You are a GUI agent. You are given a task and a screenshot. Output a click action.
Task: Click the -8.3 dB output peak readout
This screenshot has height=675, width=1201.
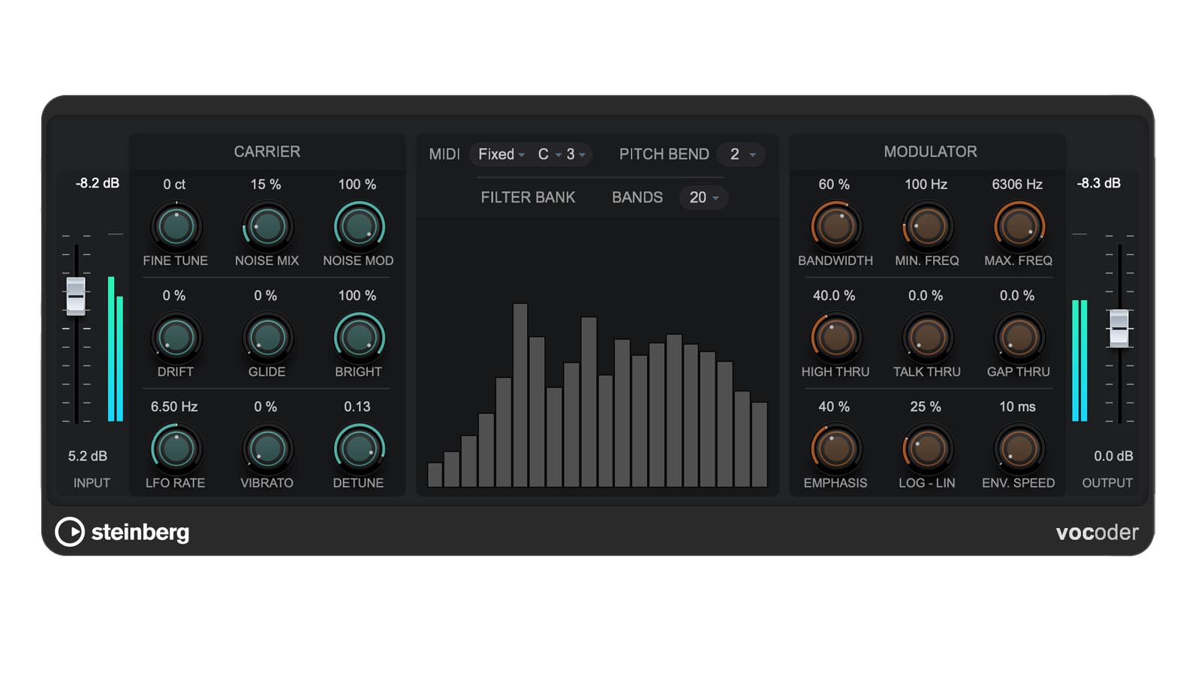[x=1099, y=183]
